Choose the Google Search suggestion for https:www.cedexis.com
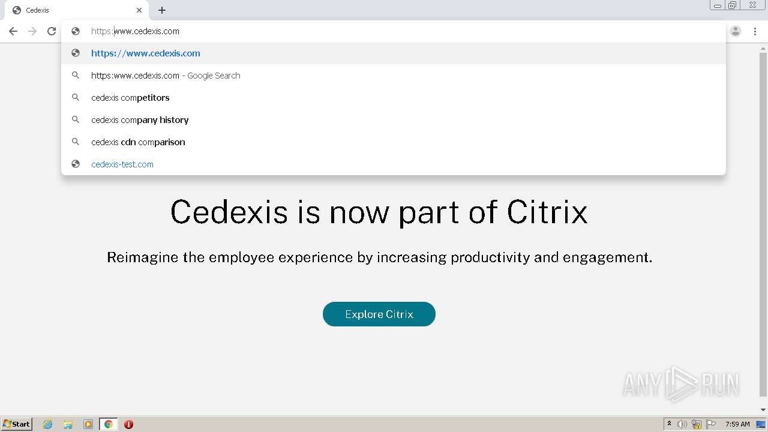The image size is (768, 432). [166, 76]
